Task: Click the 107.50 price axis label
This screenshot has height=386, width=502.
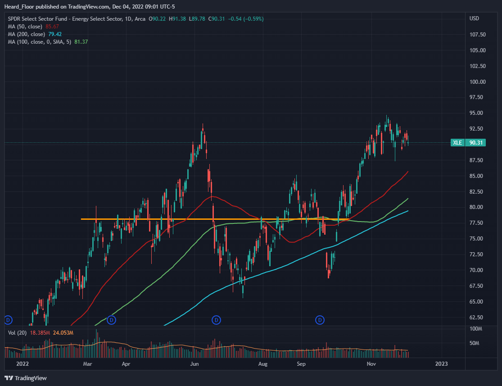Action: (477, 35)
